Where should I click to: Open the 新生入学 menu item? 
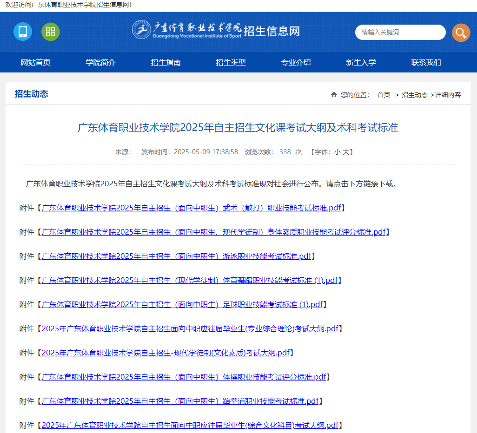[x=360, y=62]
